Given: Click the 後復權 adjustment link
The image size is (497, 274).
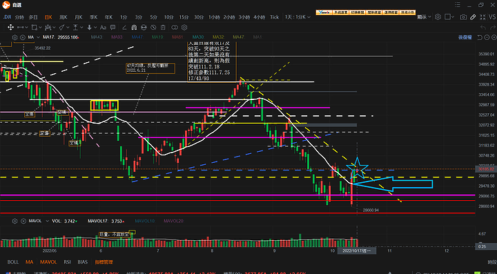Looking at the screenshot, I should tap(465, 37).
